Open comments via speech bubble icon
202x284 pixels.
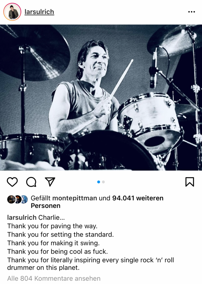[31, 182]
